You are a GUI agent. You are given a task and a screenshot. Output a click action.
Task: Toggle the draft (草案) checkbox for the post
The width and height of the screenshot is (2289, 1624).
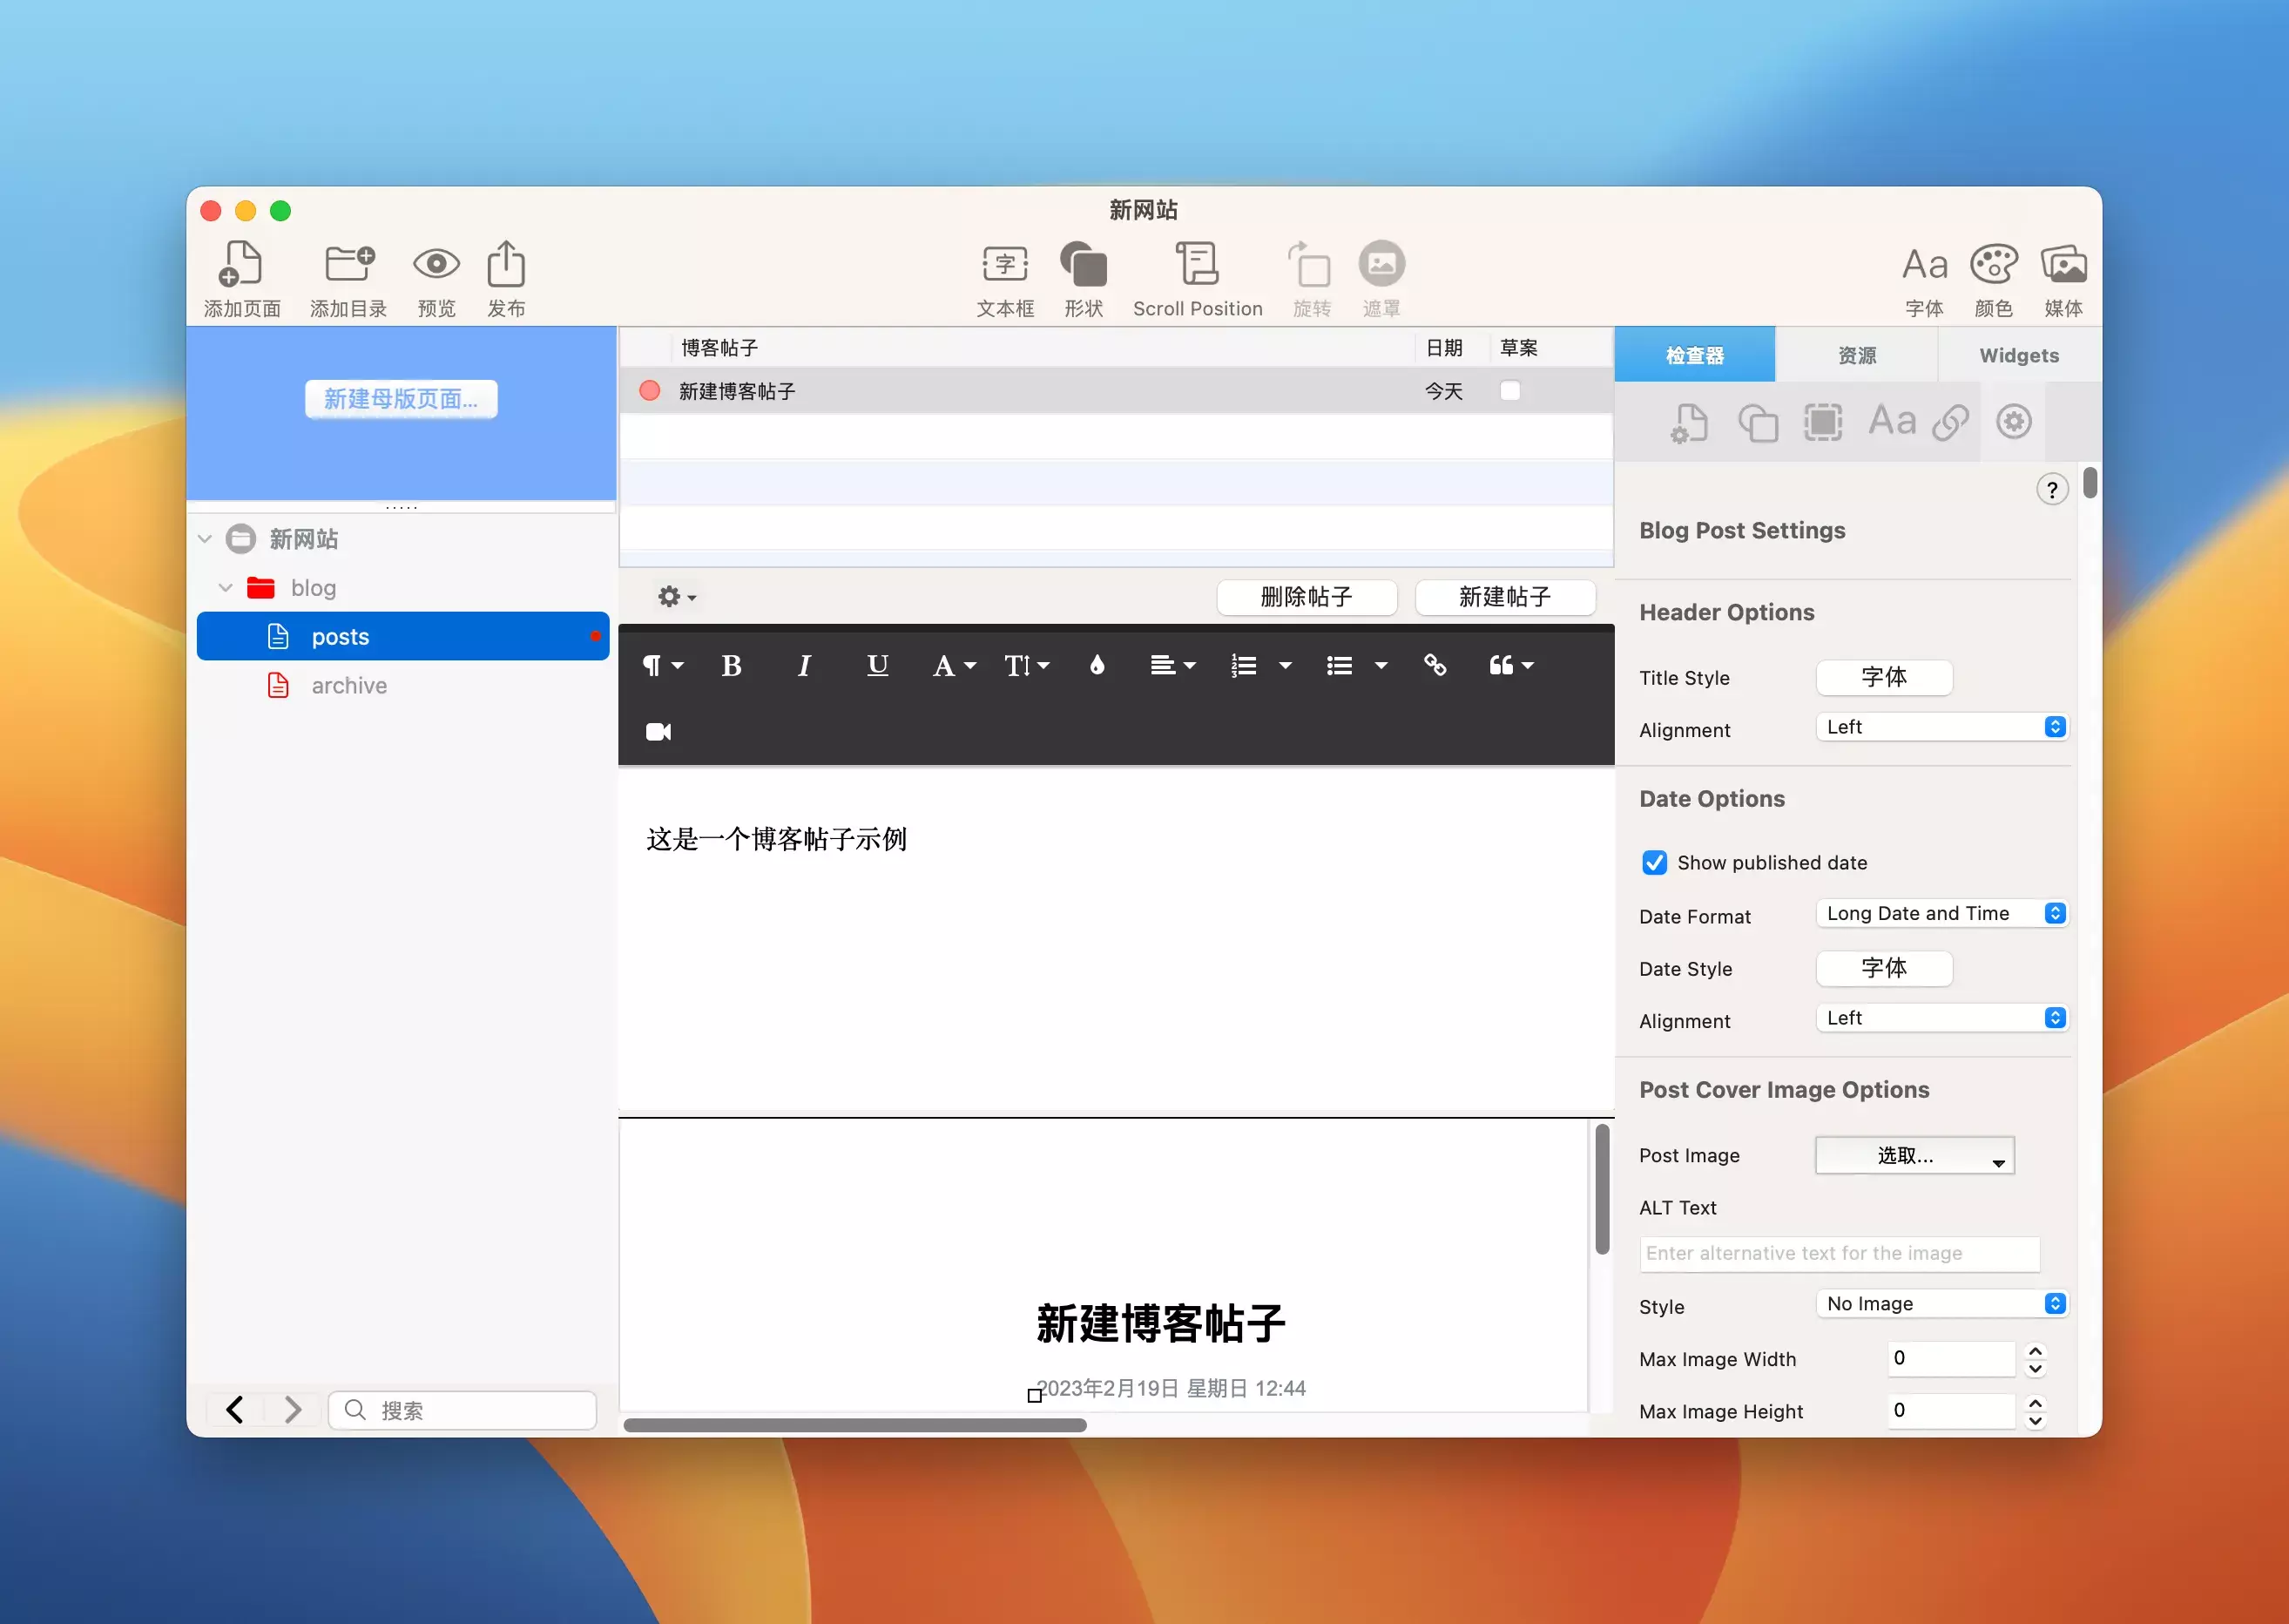coord(1509,391)
